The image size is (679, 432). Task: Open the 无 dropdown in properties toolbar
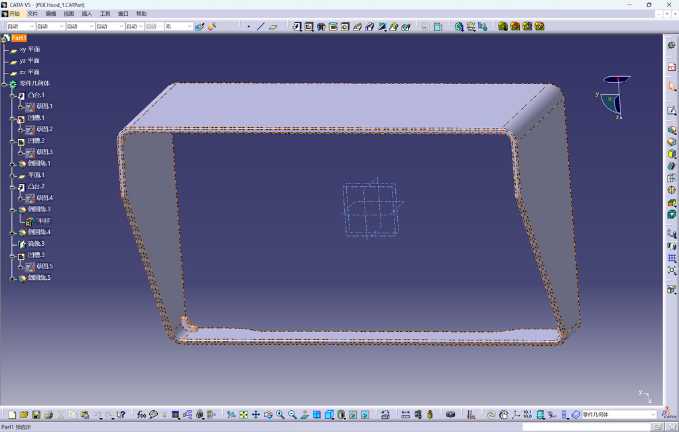178,27
